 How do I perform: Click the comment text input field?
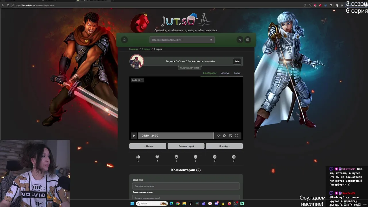tap(186, 198)
